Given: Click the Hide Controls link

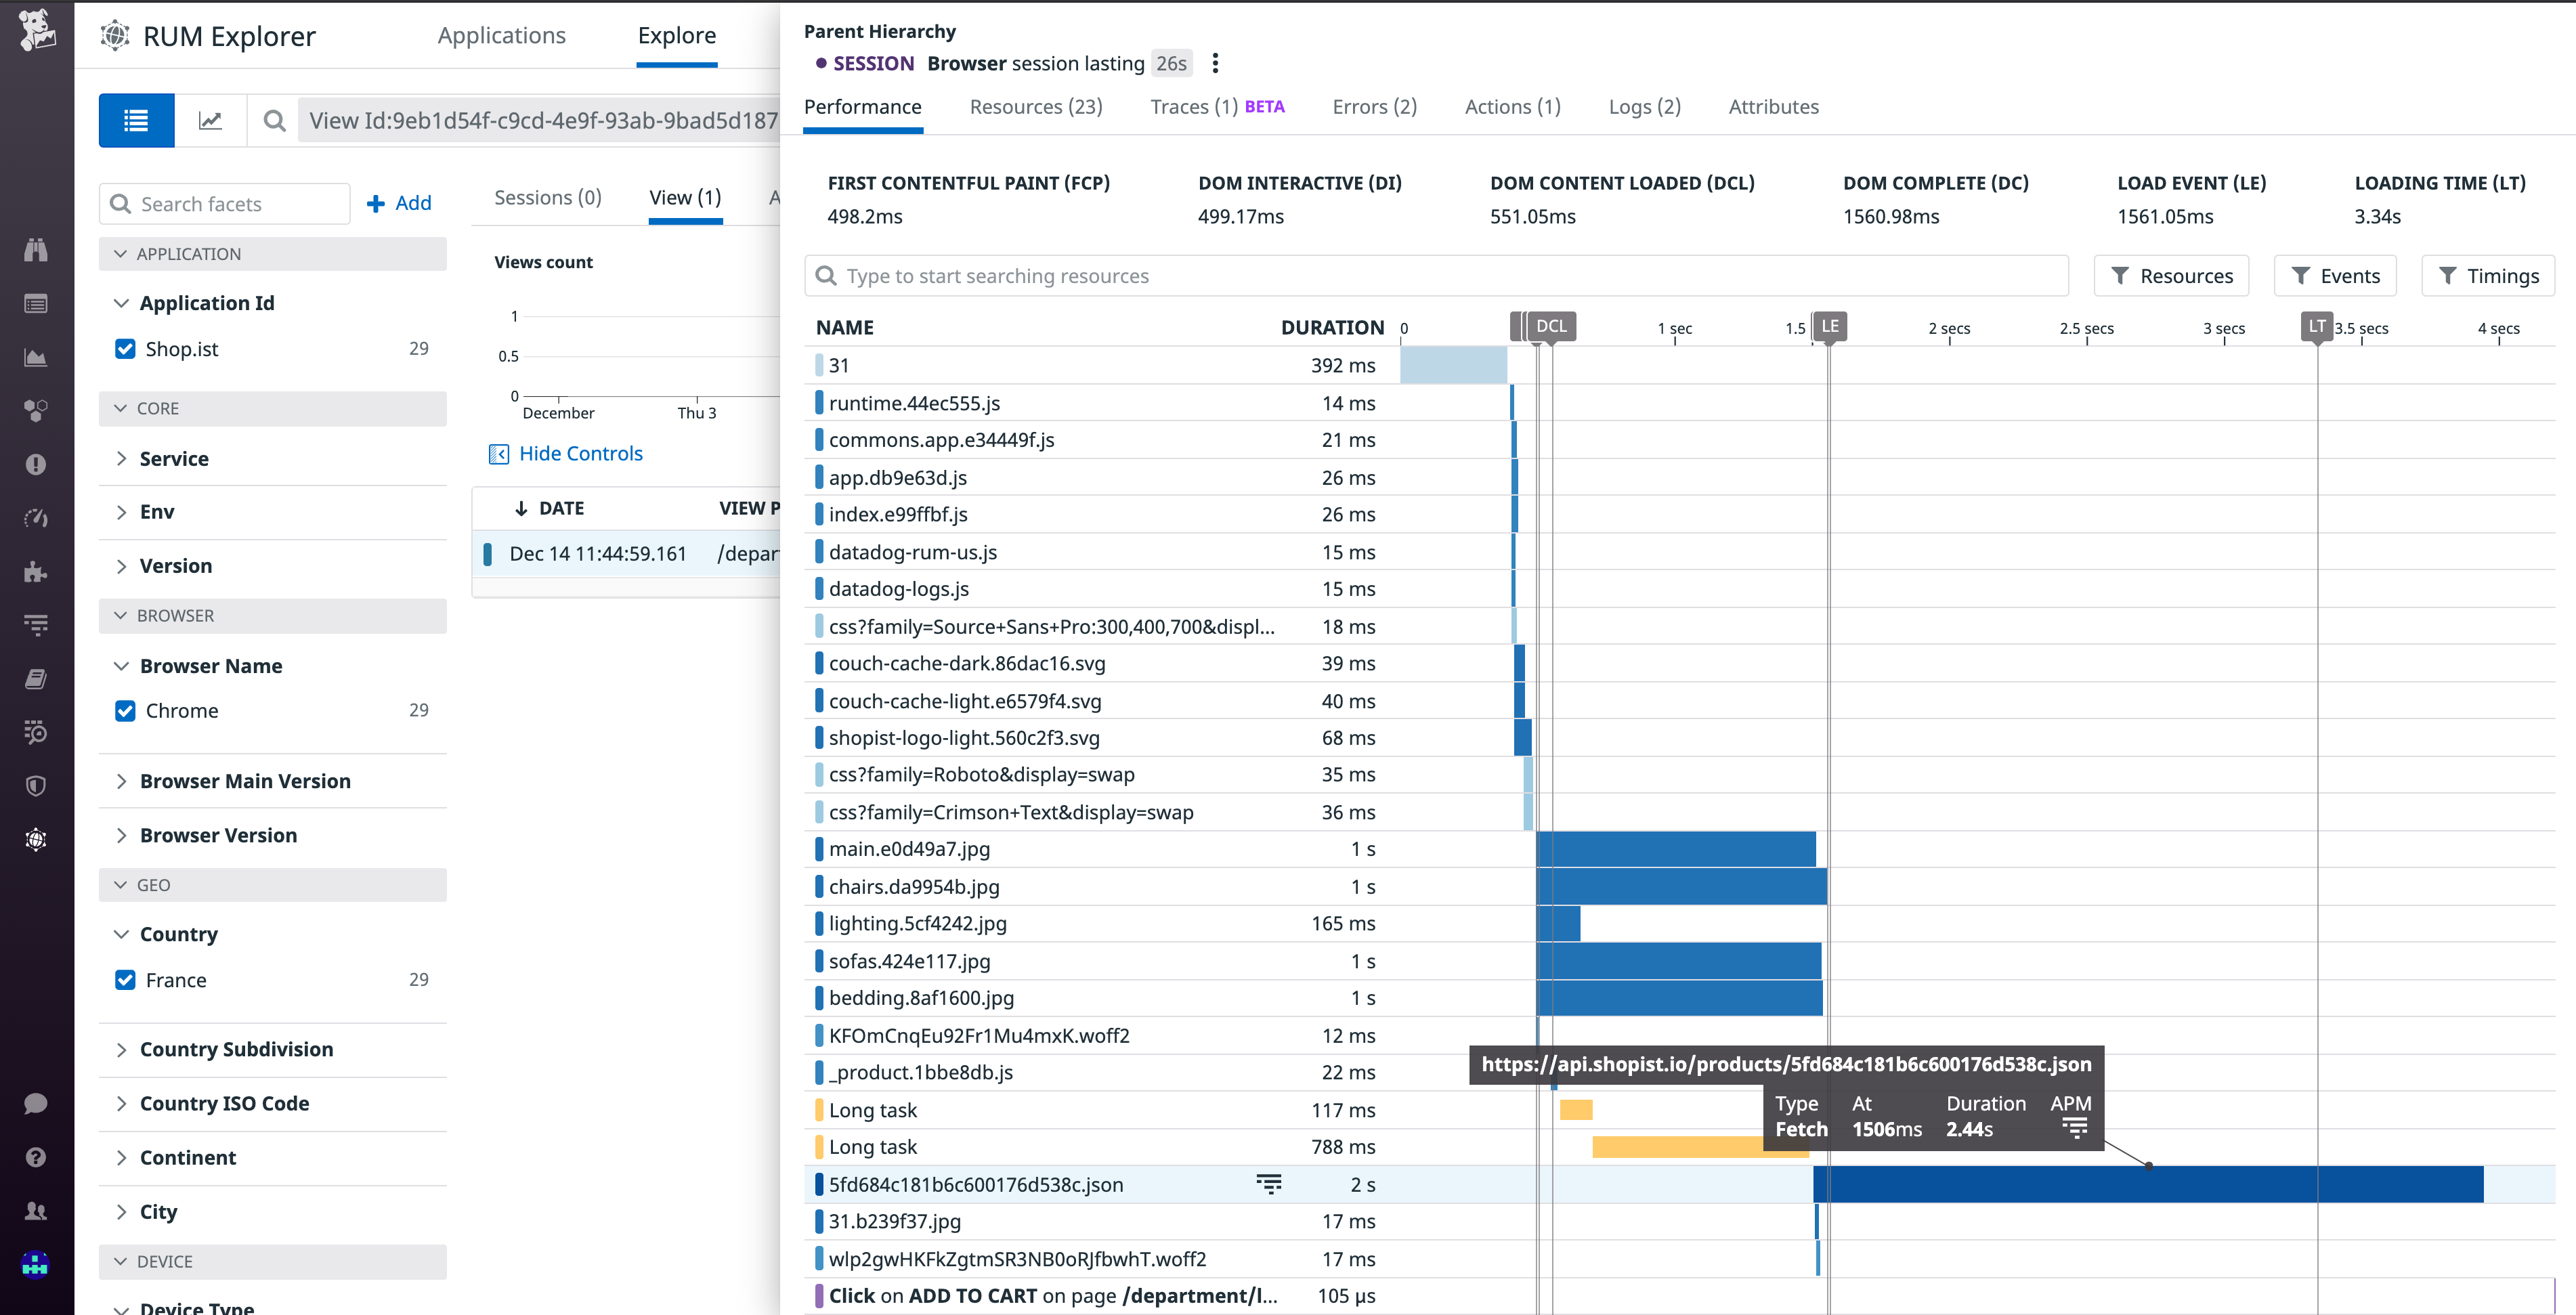Looking at the screenshot, I should click(x=580, y=453).
